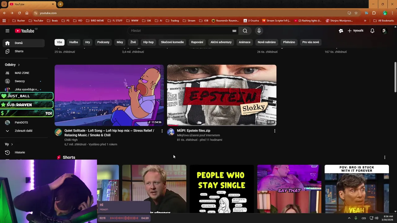Reload the page in browser
This screenshot has width=397, height=223.
click(19, 13)
